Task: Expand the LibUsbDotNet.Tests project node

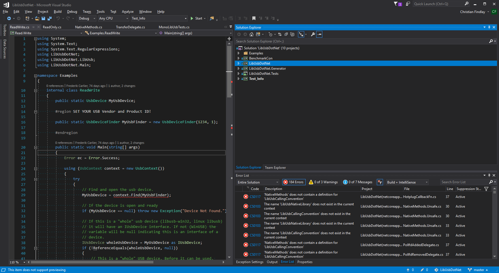Action: [238, 74]
